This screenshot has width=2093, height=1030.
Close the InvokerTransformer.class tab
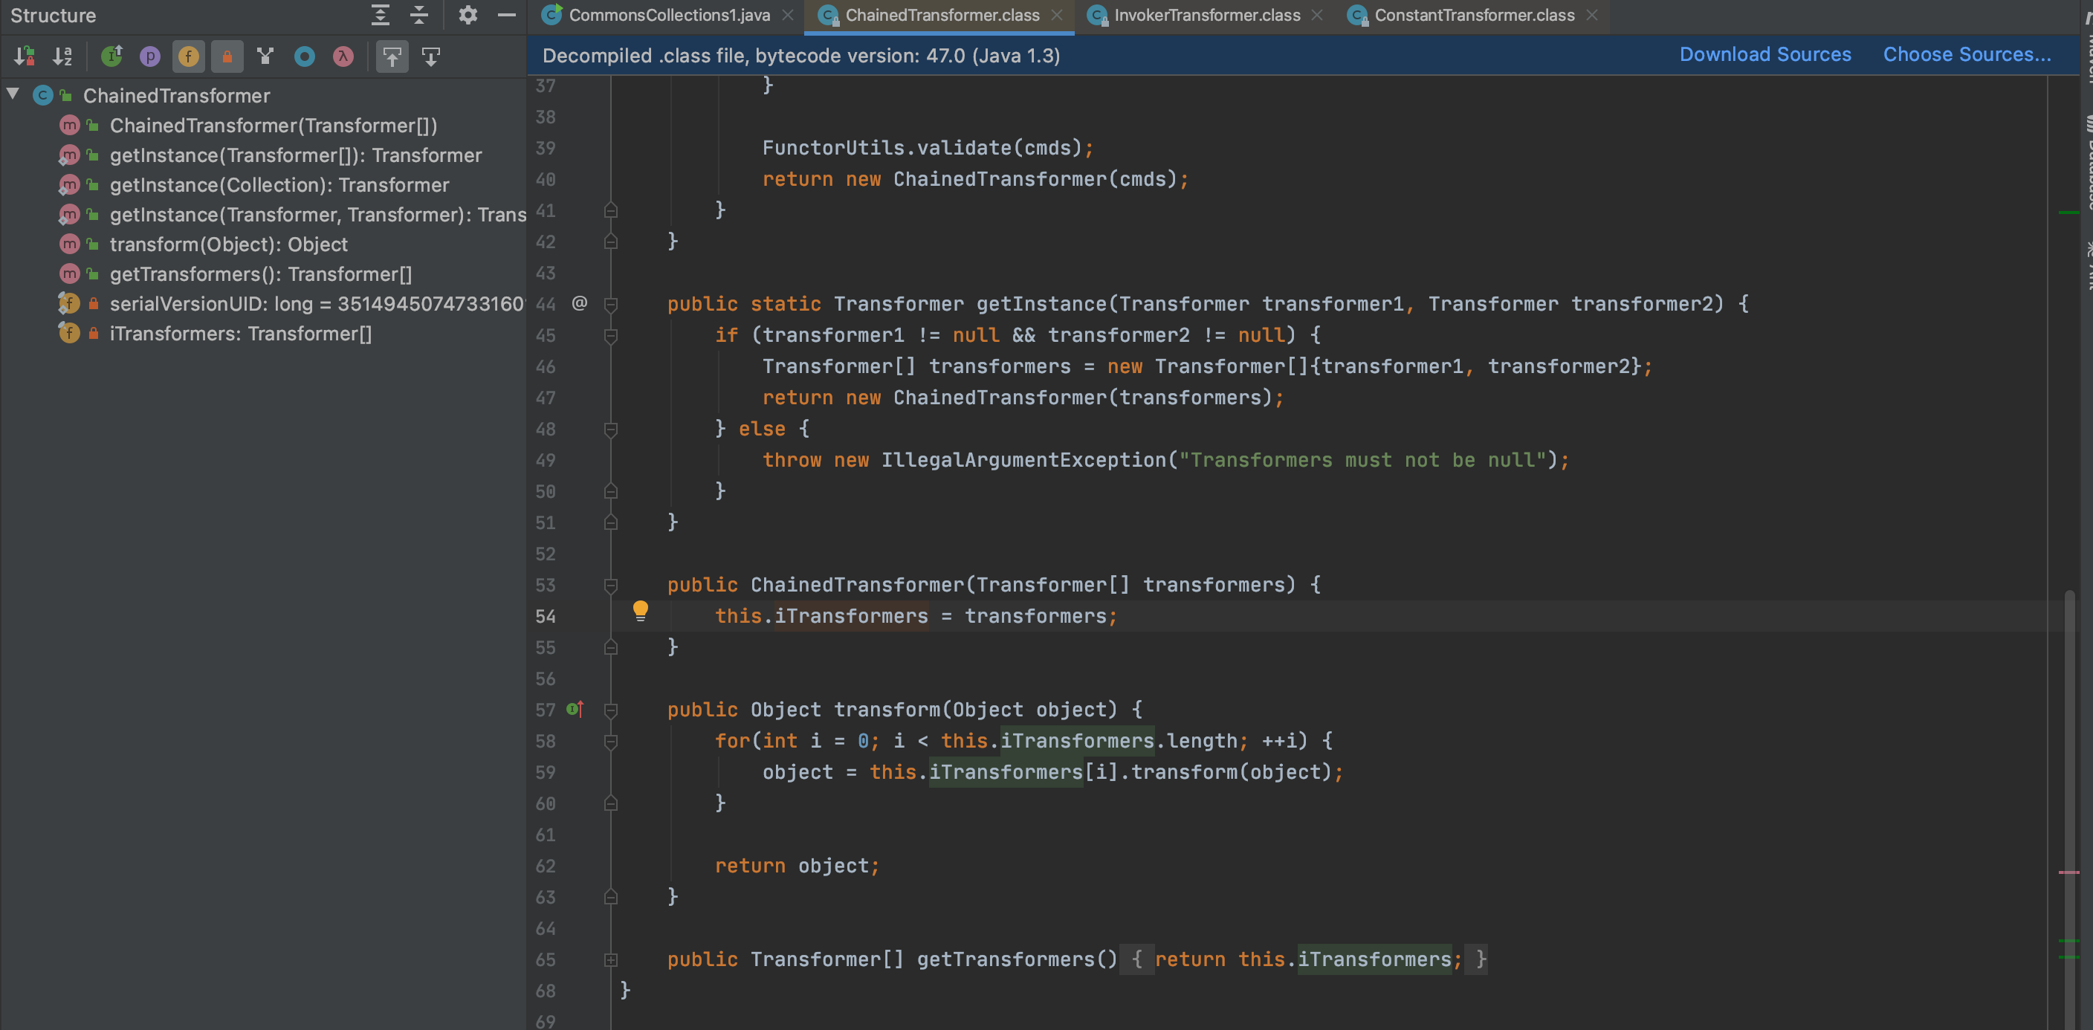click(1316, 16)
